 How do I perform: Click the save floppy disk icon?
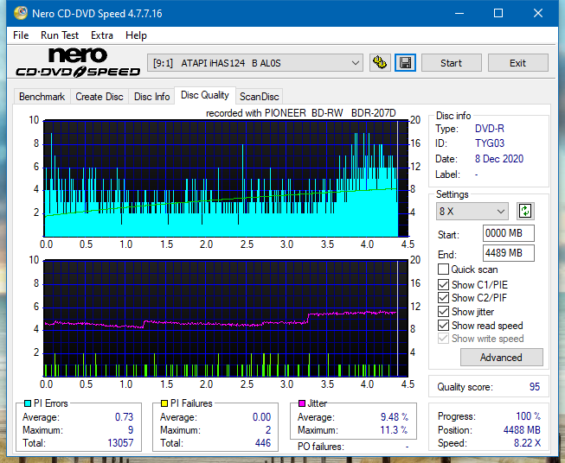(405, 63)
